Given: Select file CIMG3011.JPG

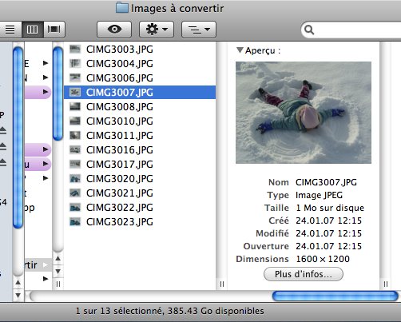Looking at the screenshot, I should [x=140, y=136].
